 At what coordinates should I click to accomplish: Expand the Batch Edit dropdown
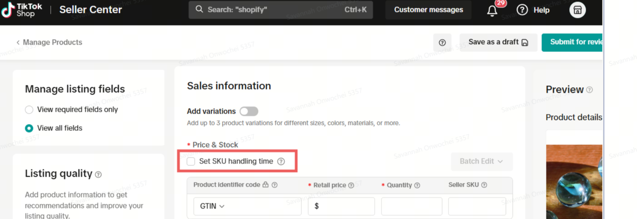(481, 162)
